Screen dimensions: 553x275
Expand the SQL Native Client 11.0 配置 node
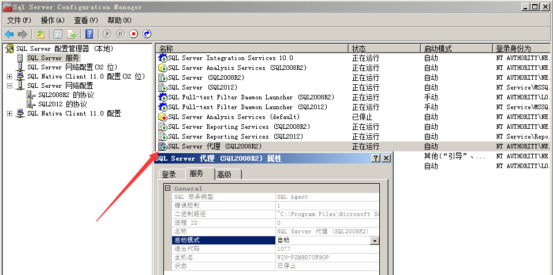pos(9,113)
